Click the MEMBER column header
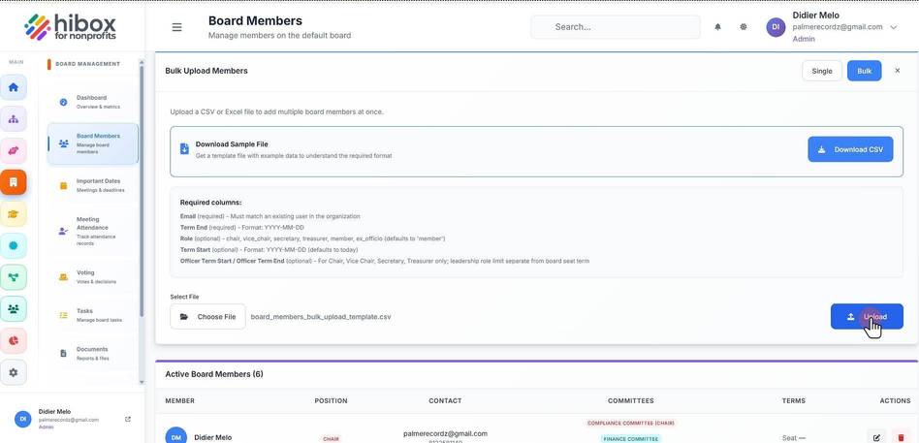The width and height of the screenshot is (919, 443). click(x=180, y=400)
